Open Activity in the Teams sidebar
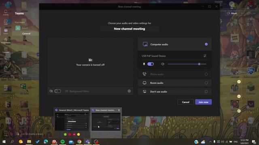The height and width of the screenshot is (145, 259). (x=6, y=12)
